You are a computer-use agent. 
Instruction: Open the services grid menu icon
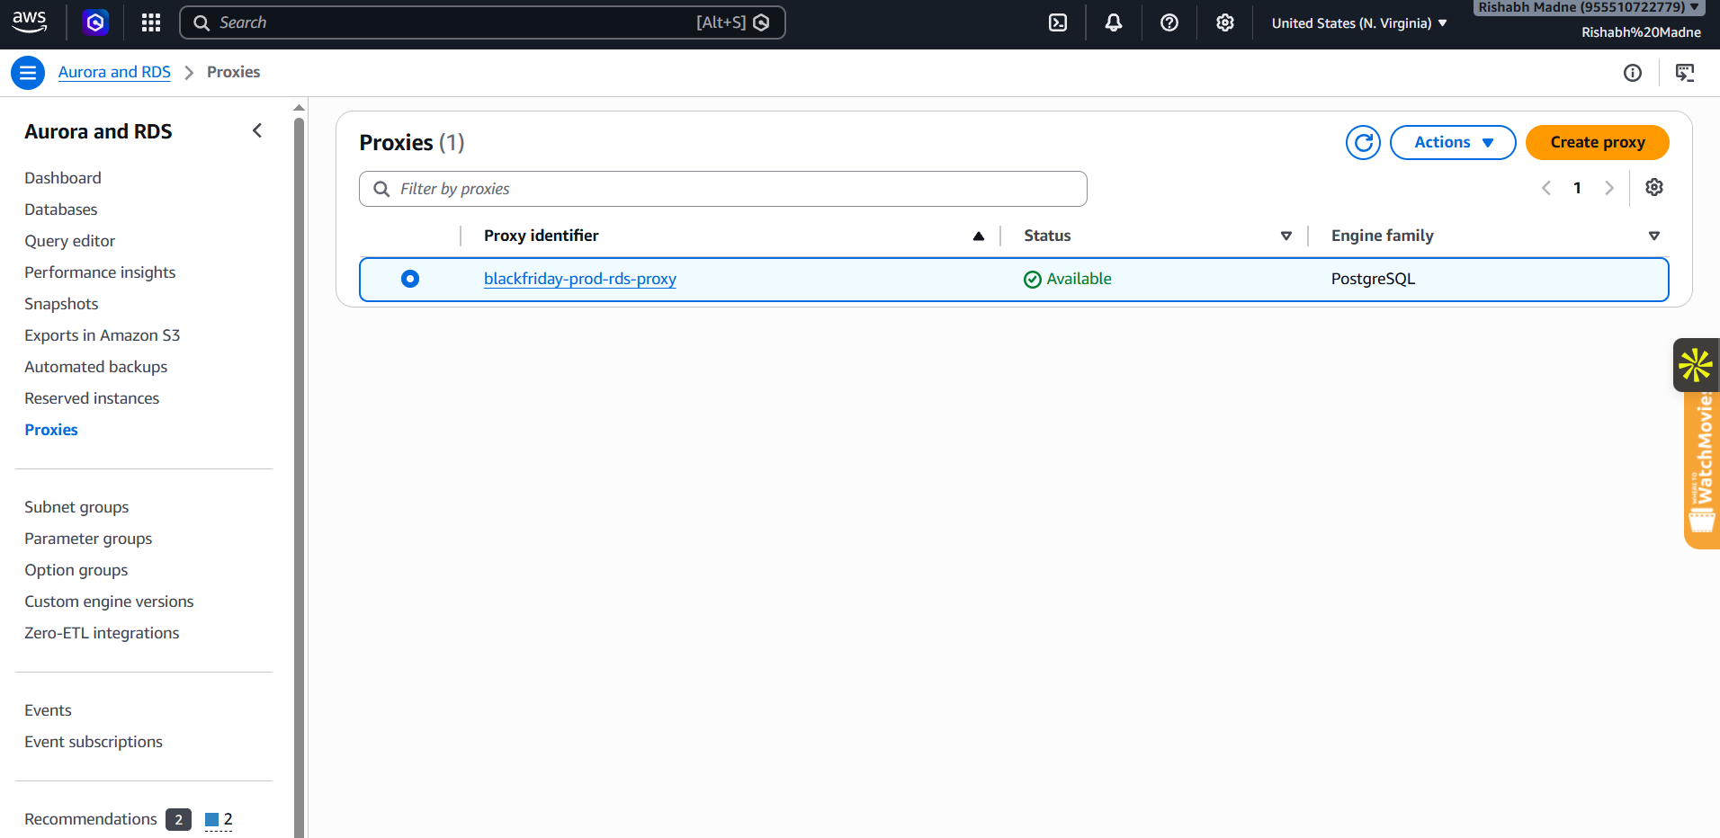(x=151, y=22)
